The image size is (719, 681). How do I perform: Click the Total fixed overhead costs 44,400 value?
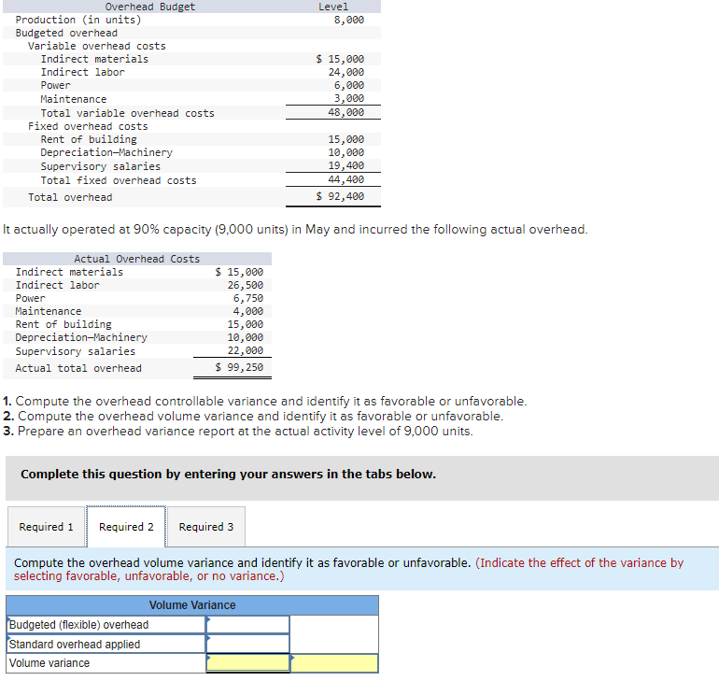pyautogui.click(x=345, y=179)
